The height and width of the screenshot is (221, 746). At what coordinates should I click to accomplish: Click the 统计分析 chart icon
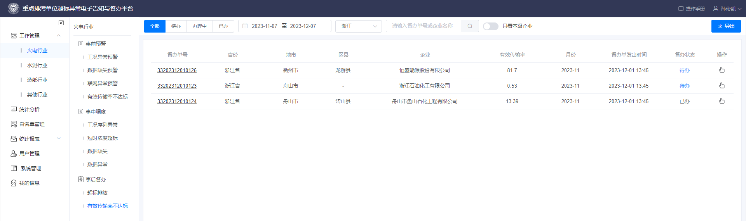click(14, 109)
